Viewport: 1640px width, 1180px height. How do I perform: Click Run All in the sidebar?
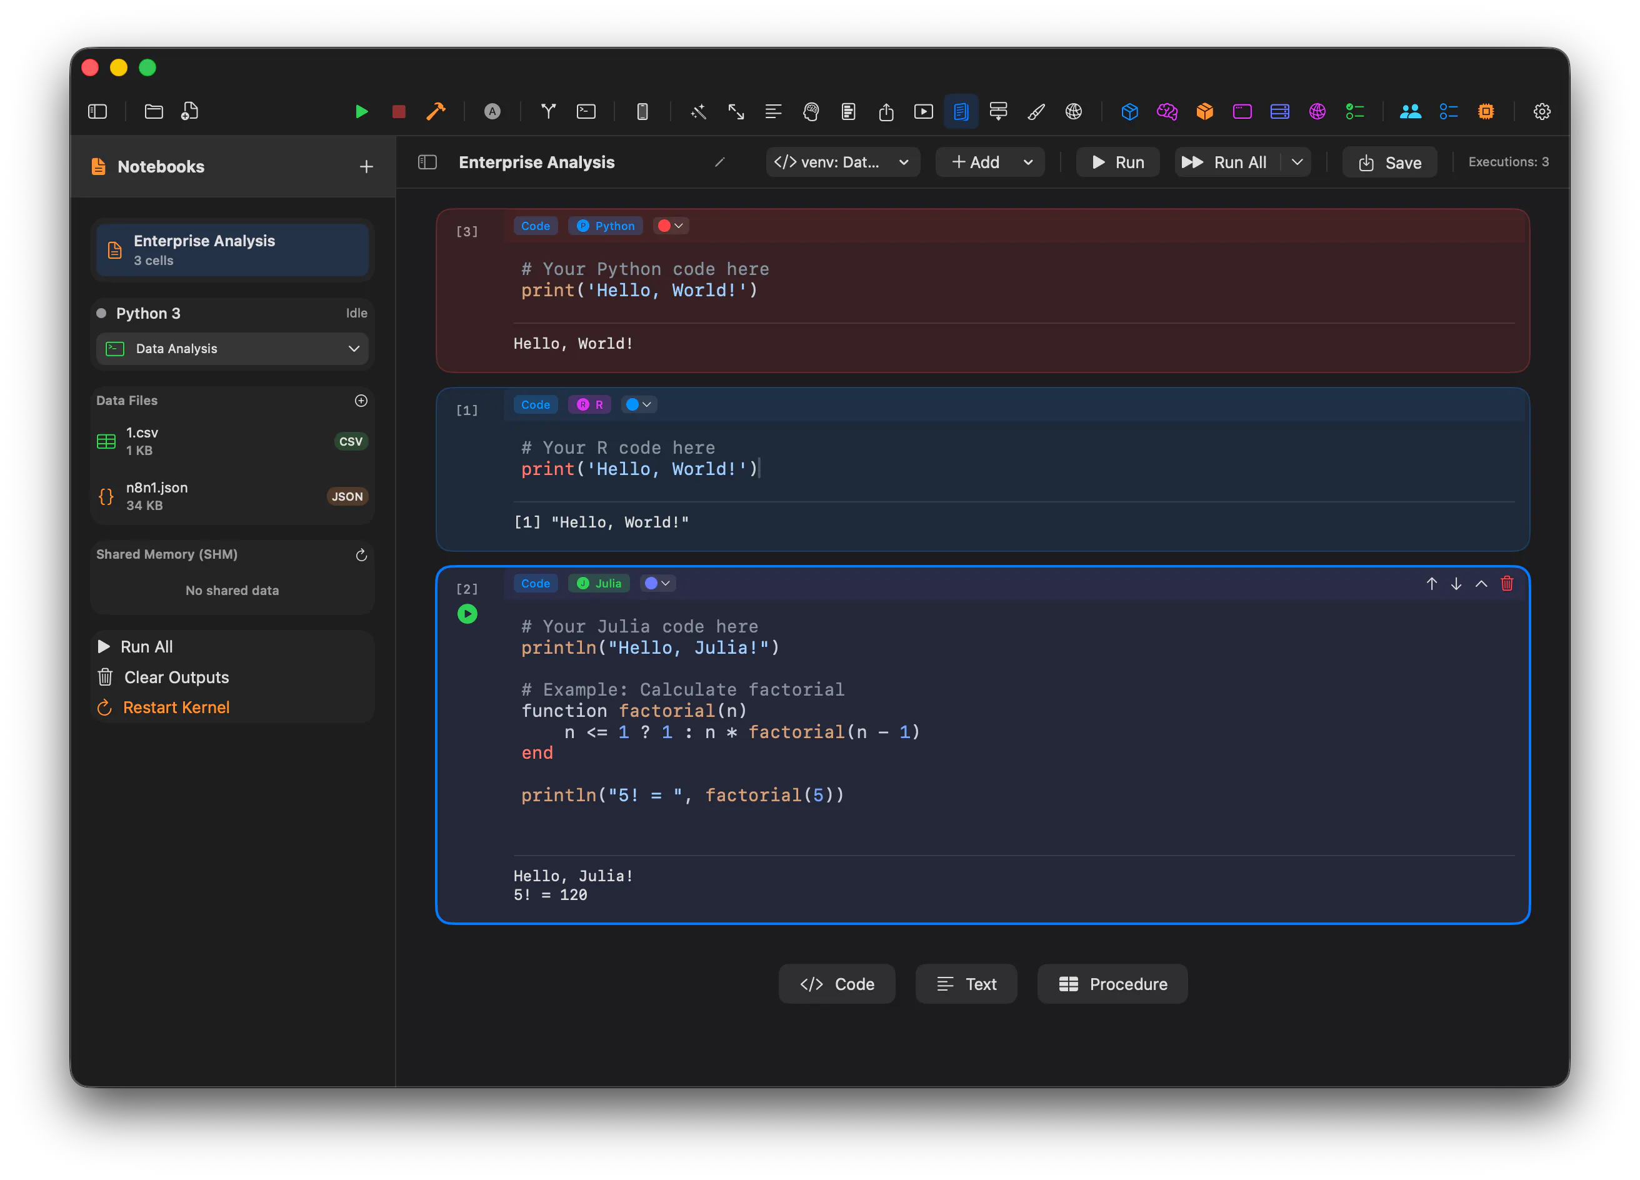(x=135, y=647)
